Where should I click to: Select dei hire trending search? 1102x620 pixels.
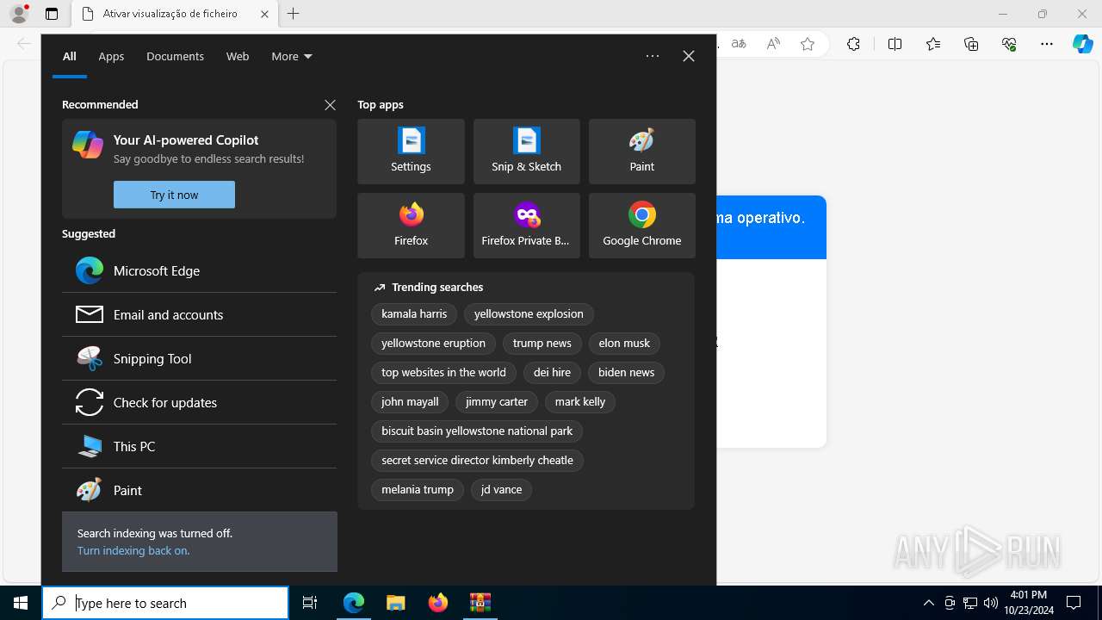pyautogui.click(x=552, y=373)
